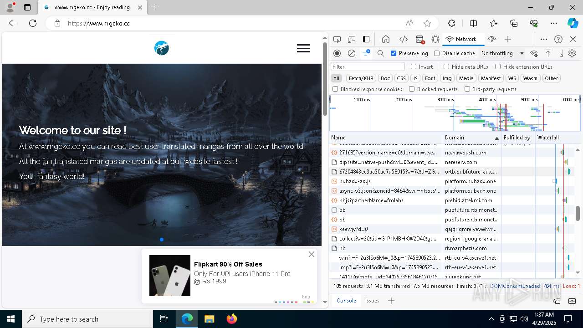Go back to previous page
This screenshot has width=583, height=328.
(13, 23)
